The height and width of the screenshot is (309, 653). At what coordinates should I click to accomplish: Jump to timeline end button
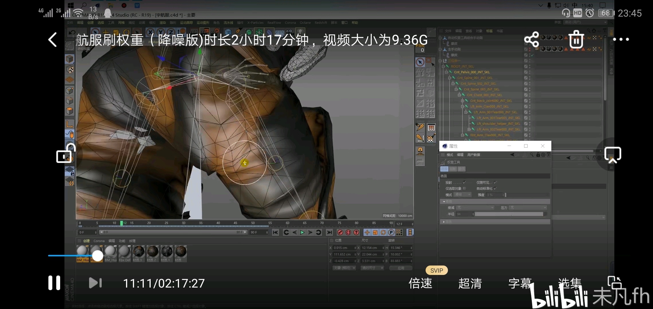pyautogui.click(x=329, y=232)
